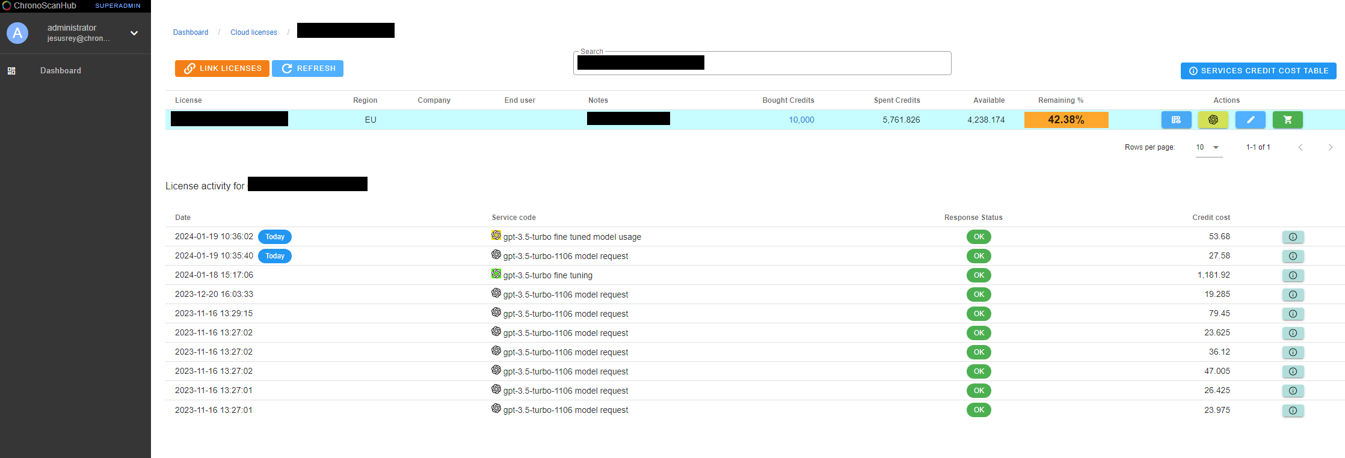The height and width of the screenshot is (458, 1345).
Task: Click the green shopping cart icon
Action: 1287,120
